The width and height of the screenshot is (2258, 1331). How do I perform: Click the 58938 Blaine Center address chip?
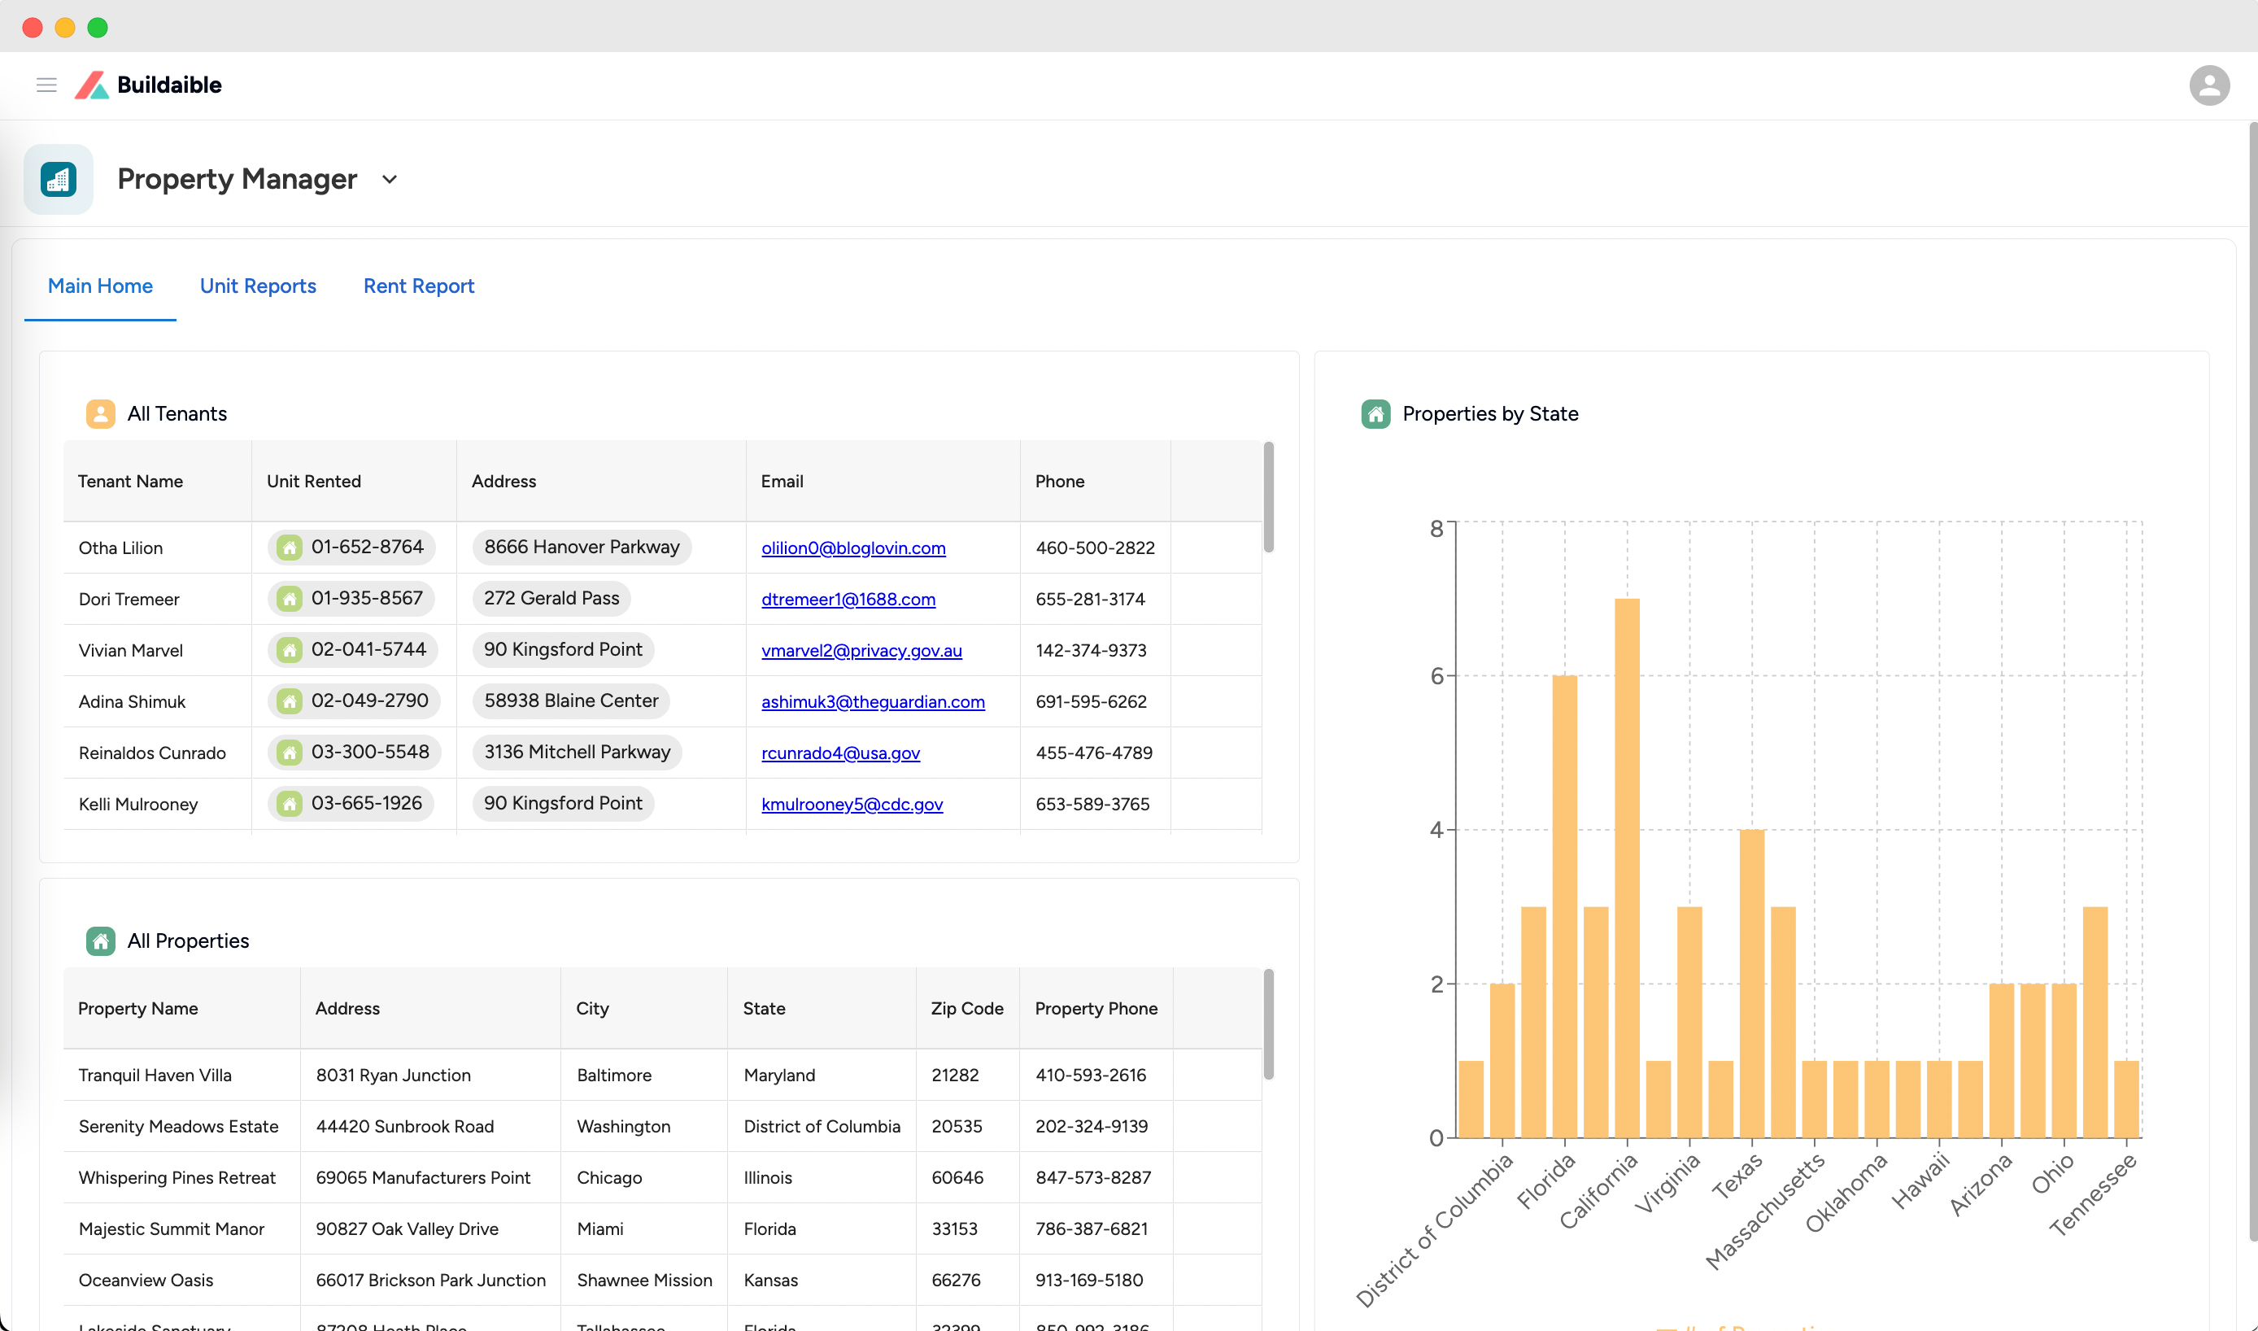click(571, 700)
